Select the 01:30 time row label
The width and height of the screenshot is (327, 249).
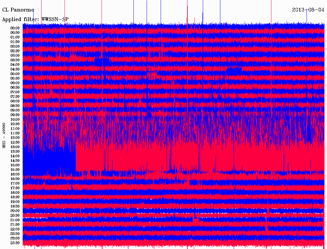click(x=15, y=42)
